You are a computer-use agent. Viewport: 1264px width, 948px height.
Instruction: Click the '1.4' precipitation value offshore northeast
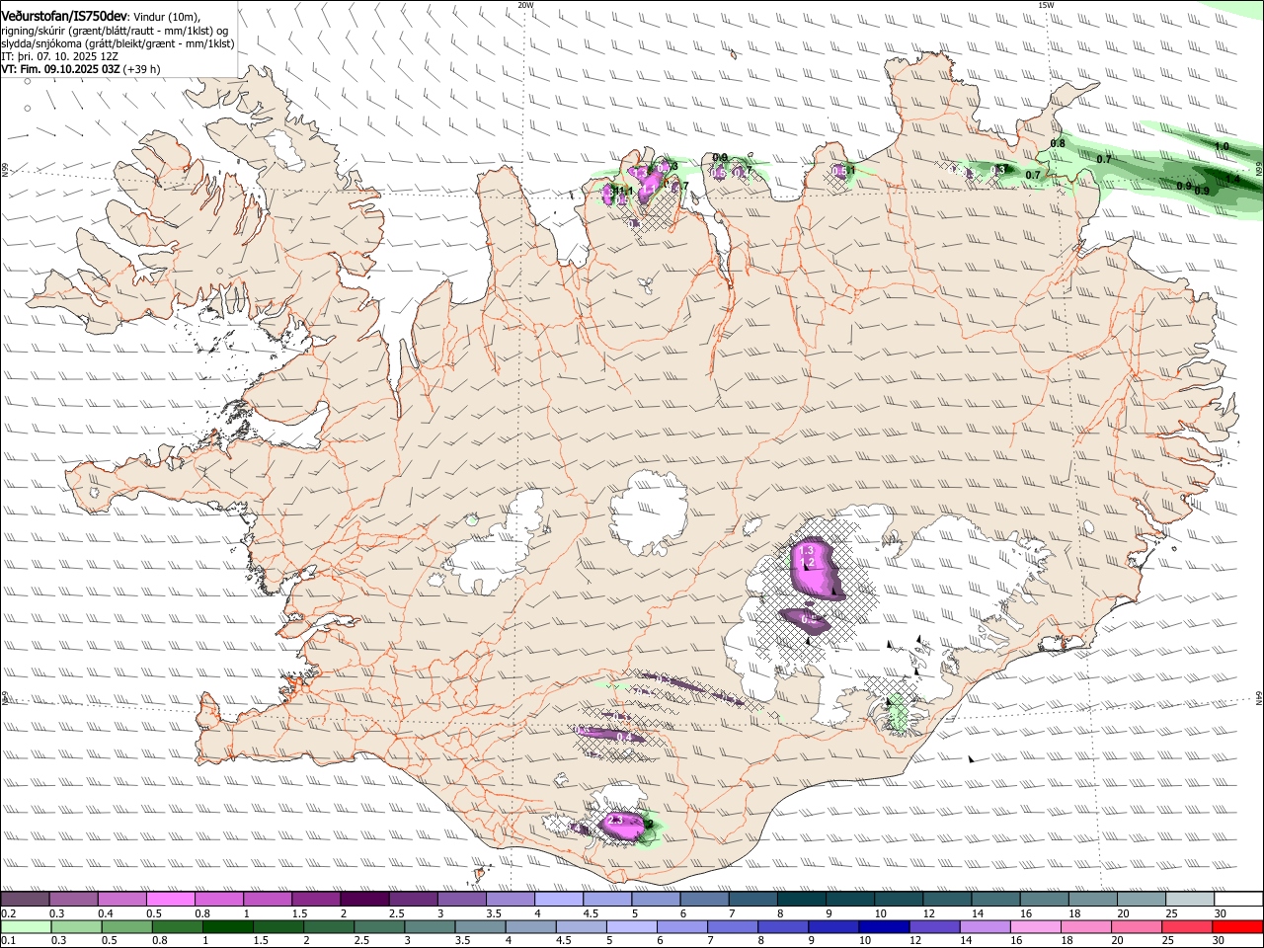(x=1232, y=179)
